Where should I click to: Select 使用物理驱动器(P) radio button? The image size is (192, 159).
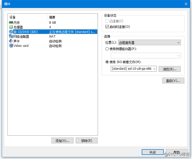coord(107,49)
